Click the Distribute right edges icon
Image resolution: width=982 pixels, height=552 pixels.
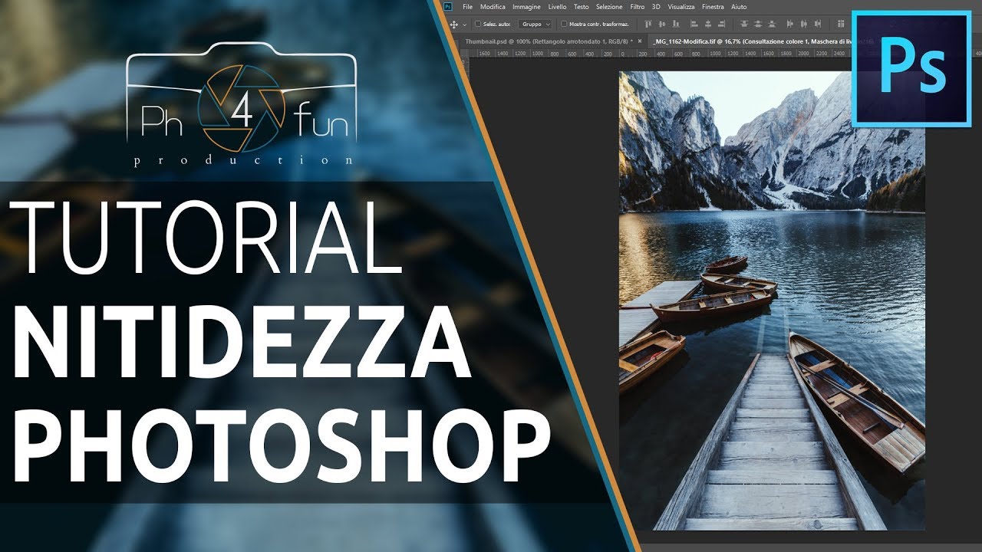(818, 24)
